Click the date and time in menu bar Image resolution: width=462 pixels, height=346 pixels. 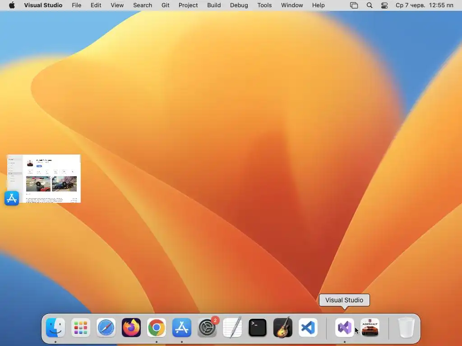(424, 5)
